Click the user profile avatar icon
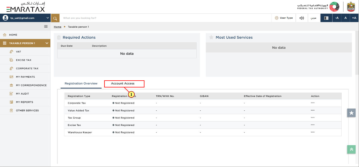This screenshot has height=167, width=359. pos(5,18)
